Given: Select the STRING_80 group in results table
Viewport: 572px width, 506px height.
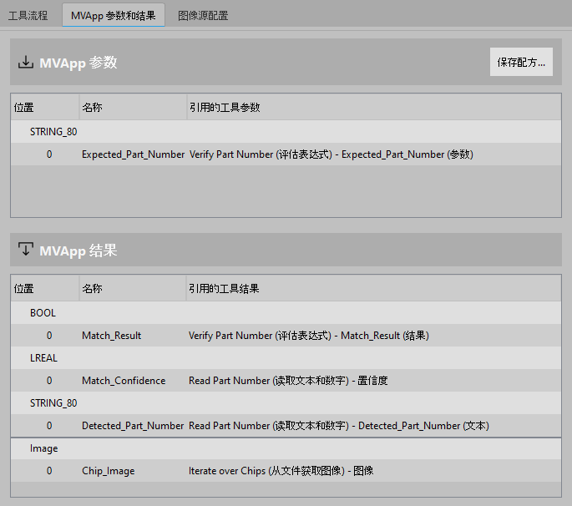Looking at the screenshot, I should 53,403.
